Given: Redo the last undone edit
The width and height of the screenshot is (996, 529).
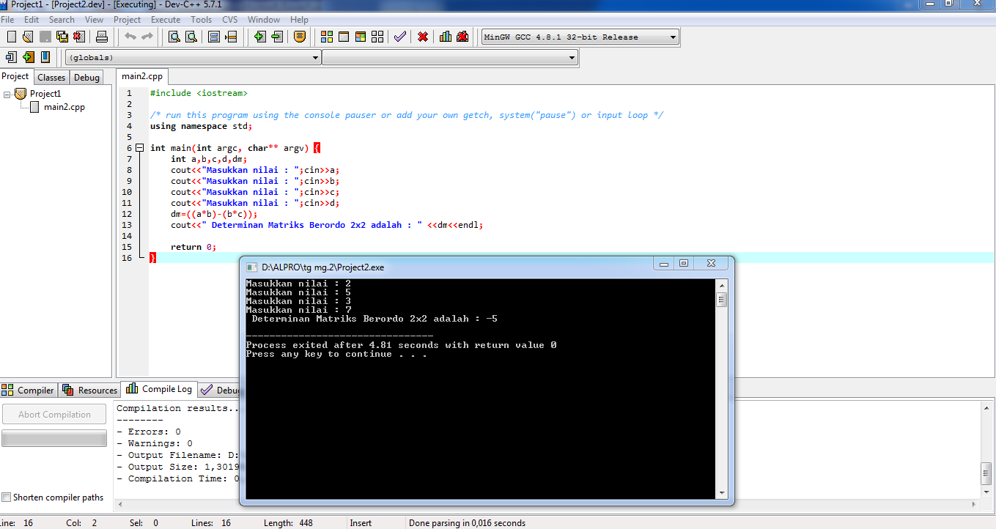Looking at the screenshot, I should pyautogui.click(x=146, y=37).
